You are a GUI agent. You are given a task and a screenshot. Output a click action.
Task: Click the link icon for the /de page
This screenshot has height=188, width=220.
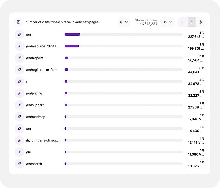[19, 152]
